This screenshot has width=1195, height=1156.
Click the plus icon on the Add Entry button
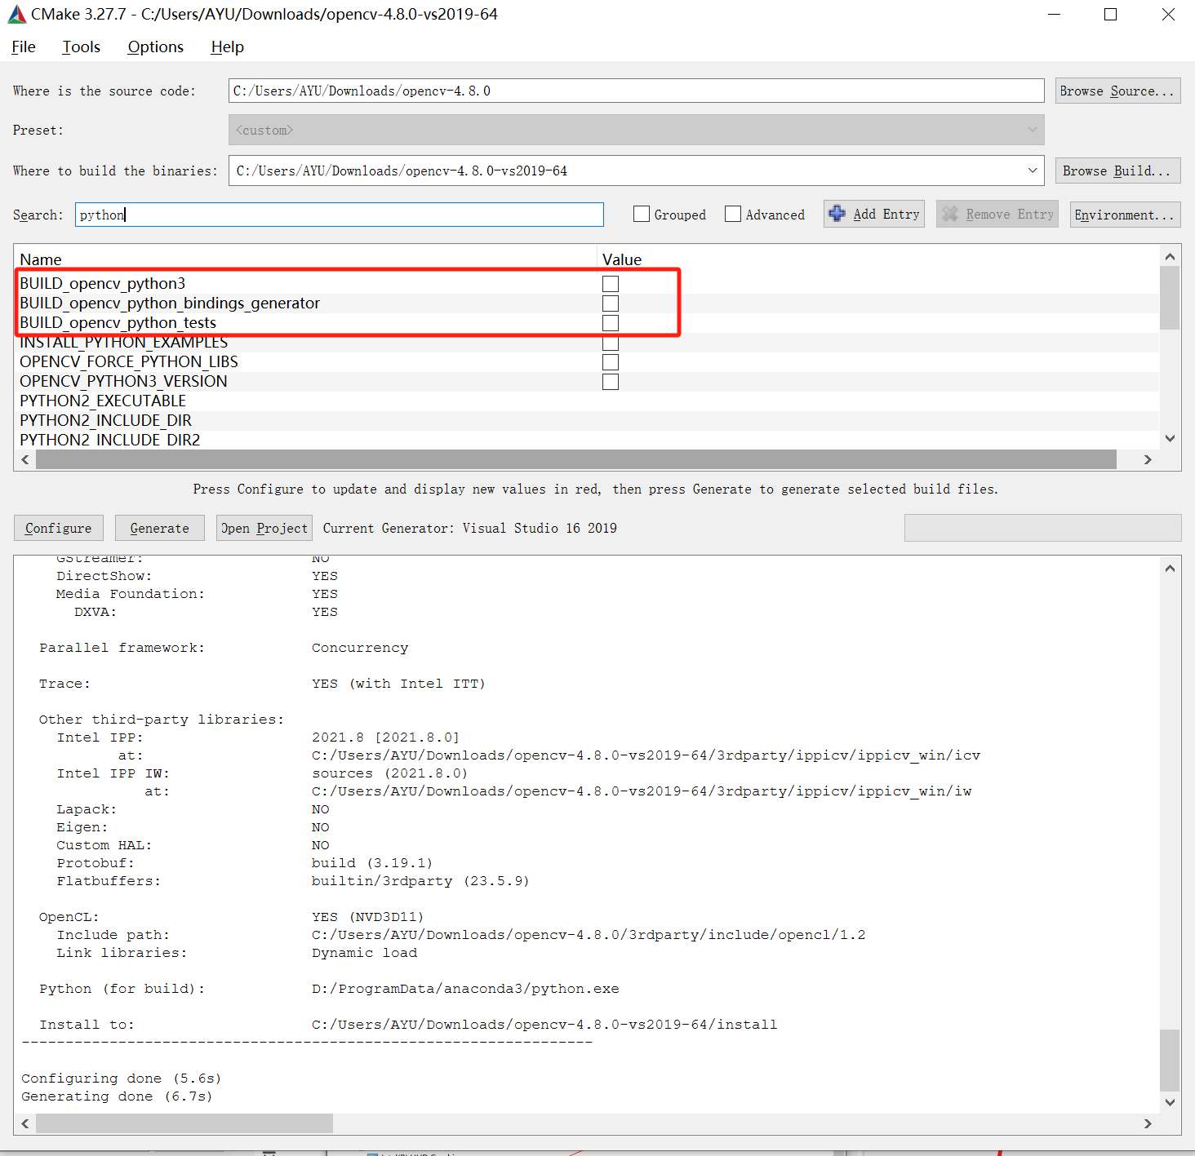click(837, 214)
